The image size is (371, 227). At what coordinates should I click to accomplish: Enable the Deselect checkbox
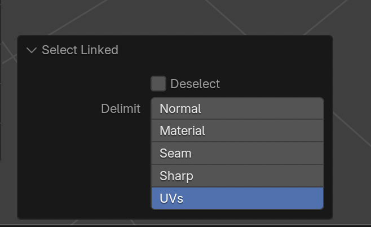tap(158, 84)
